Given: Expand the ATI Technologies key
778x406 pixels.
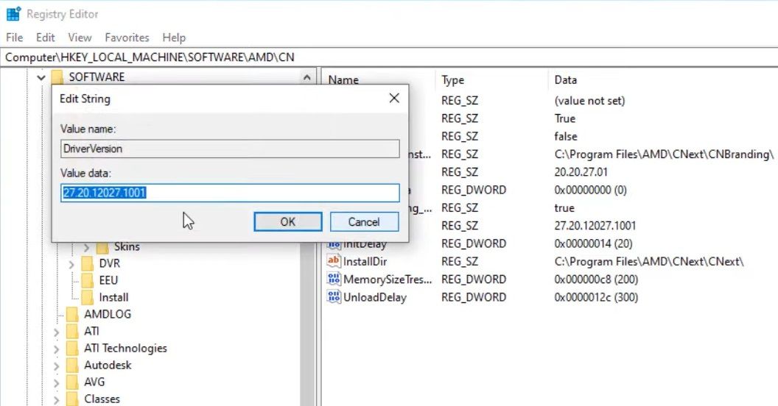Looking at the screenshot, I should [57, 349].
